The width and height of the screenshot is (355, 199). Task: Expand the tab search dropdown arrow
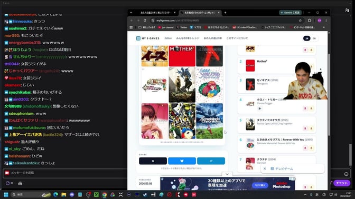pyautogui.click(x=131, y=13)
